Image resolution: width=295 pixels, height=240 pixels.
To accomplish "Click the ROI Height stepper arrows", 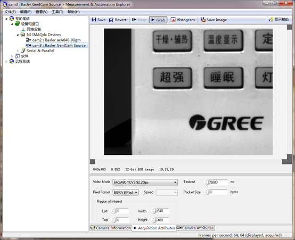I will coord(154,220).
